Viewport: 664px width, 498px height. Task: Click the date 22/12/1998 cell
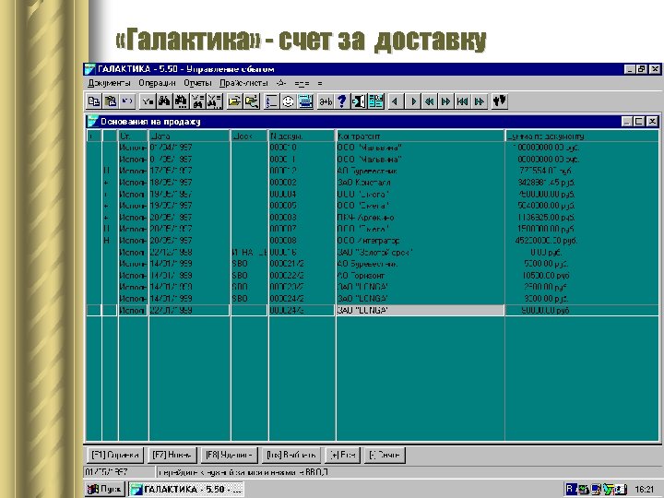[189, 252]
